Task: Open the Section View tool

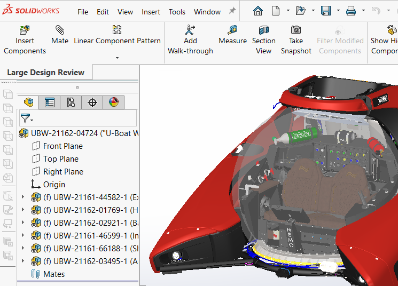Action: (263, 30)
